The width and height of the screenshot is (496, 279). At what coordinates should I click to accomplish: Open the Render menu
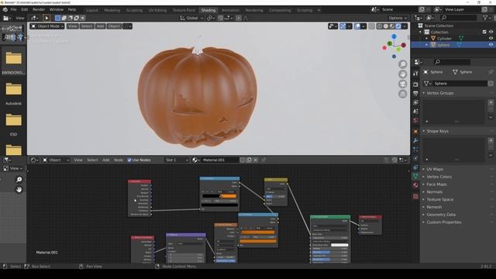pos(39,10)
